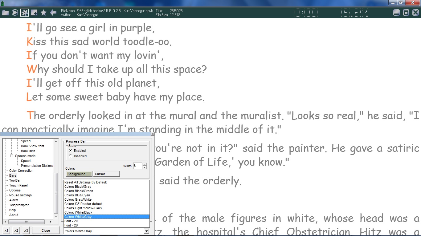421x236 pixels.
Task: Select Speed under Speech mode
Action: click(x=26, y=161)
